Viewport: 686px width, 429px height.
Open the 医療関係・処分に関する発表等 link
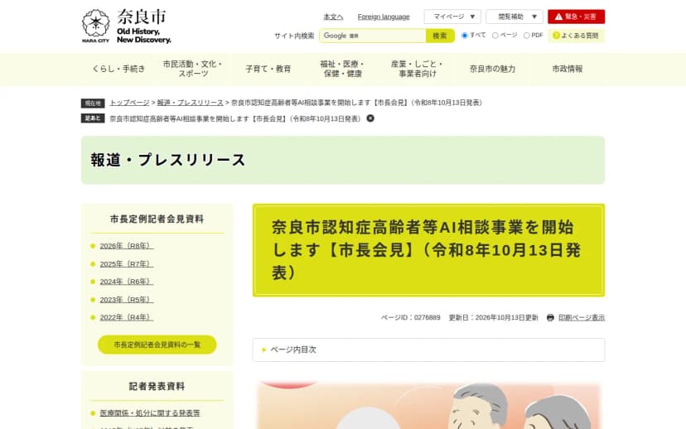tap(150, 412)
